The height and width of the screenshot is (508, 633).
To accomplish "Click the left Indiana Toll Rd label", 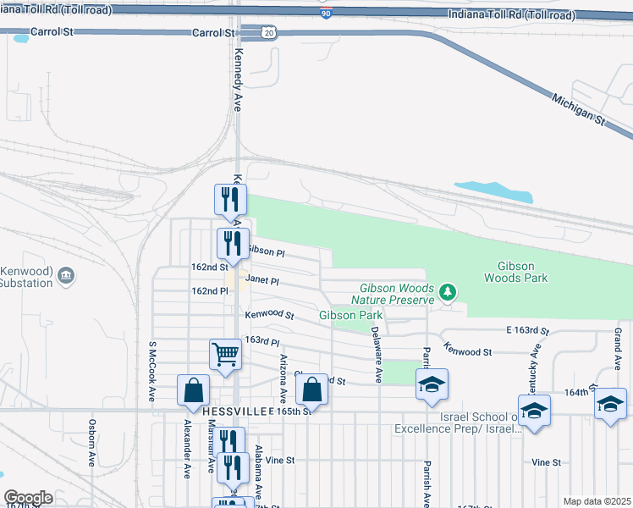I will click(56, 8).
